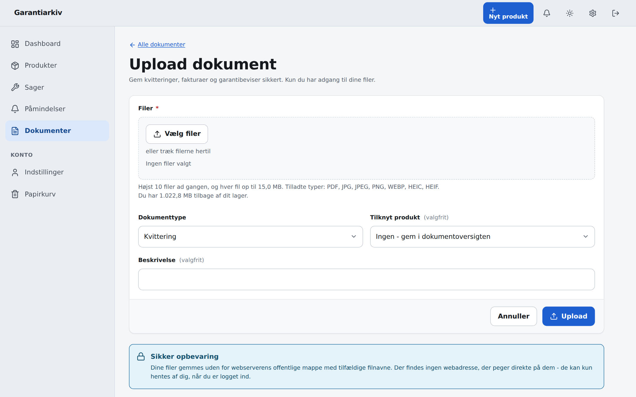Click the Dashboard grid icon

(x=15, y=44)
